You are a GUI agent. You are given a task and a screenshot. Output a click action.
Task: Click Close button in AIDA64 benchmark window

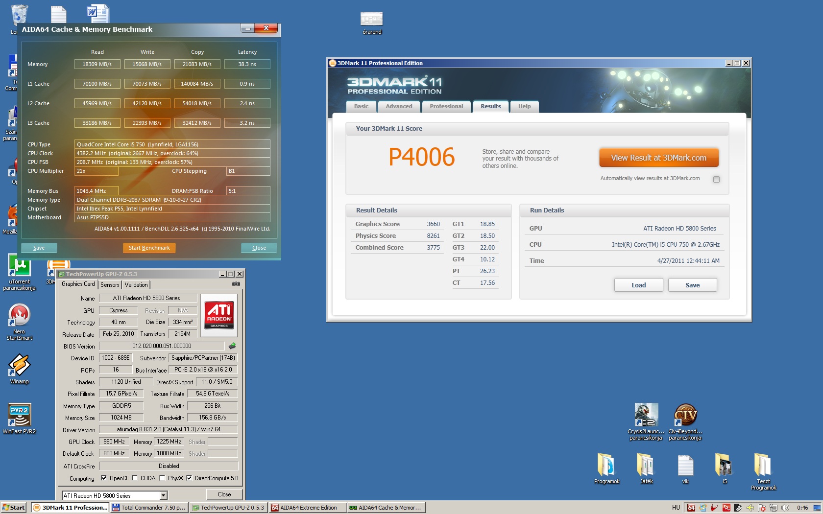(x=259, y=248)
